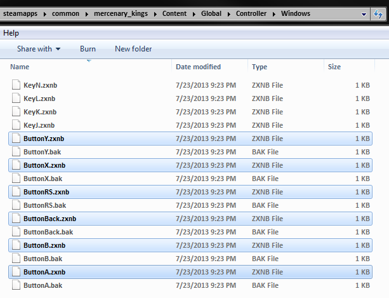389x298 pixels.
Task: Select the file name ButtonX.bak
Action: point(43,179)
